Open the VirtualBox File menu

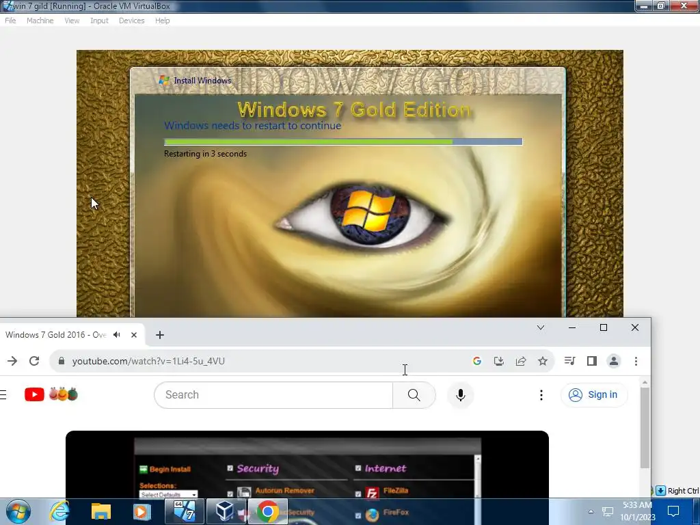click(x=10, y=21)
